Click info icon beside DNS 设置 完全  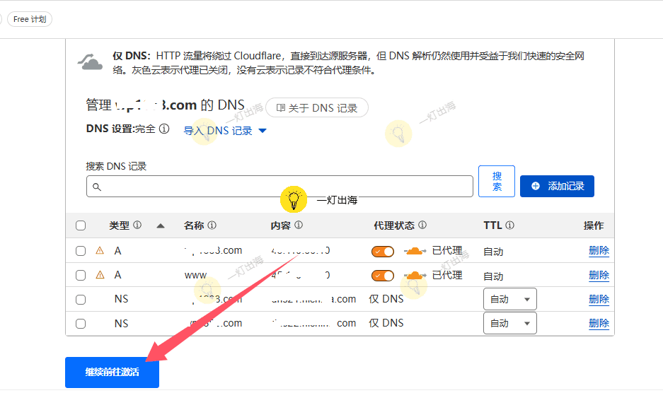(164, 129)
